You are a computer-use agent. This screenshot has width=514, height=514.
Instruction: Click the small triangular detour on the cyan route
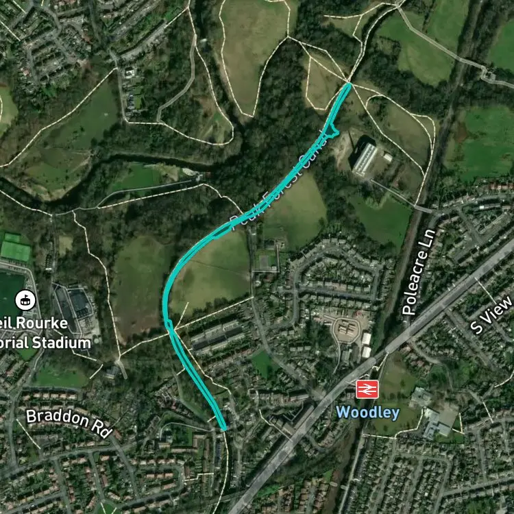(x=332, y=131)
